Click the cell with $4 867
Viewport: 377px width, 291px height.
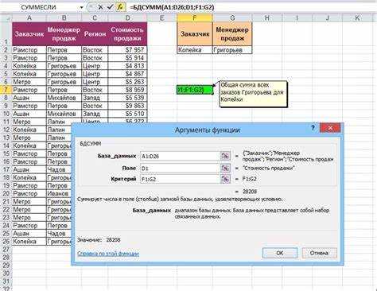pos(127,74)
